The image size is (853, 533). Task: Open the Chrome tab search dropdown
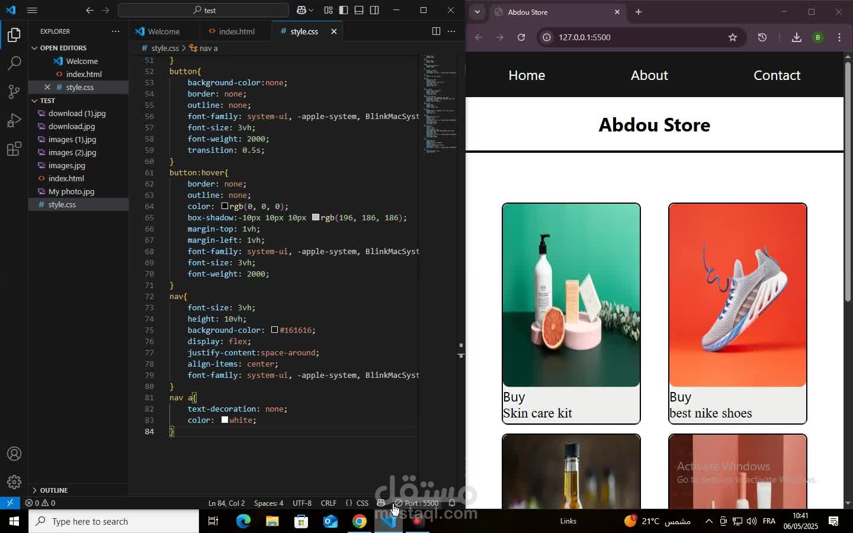point(477,12)
